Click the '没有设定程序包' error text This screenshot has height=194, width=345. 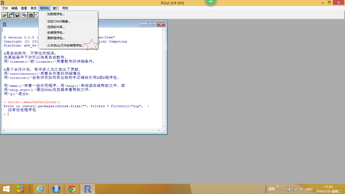point(22,110)
